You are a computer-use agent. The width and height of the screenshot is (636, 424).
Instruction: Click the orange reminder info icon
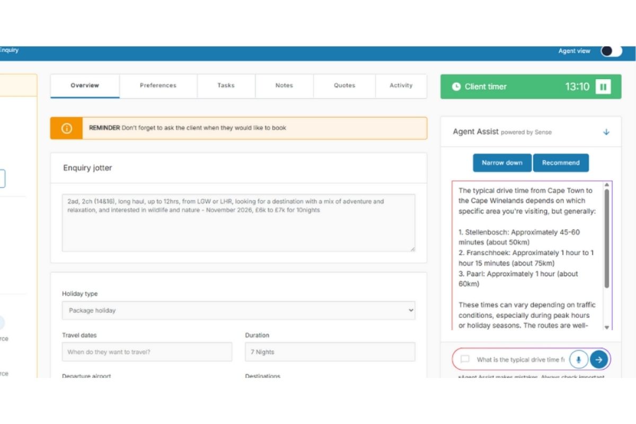(x=67, y=128)
